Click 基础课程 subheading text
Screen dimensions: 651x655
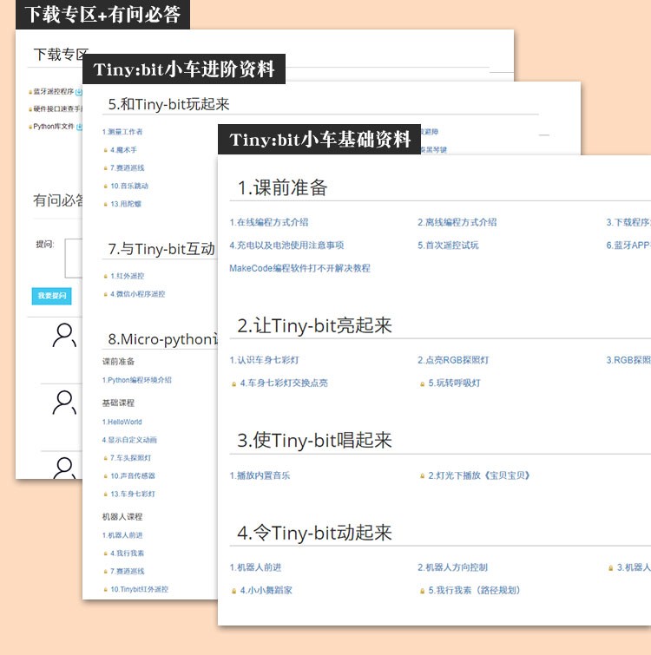pos(118,403)
